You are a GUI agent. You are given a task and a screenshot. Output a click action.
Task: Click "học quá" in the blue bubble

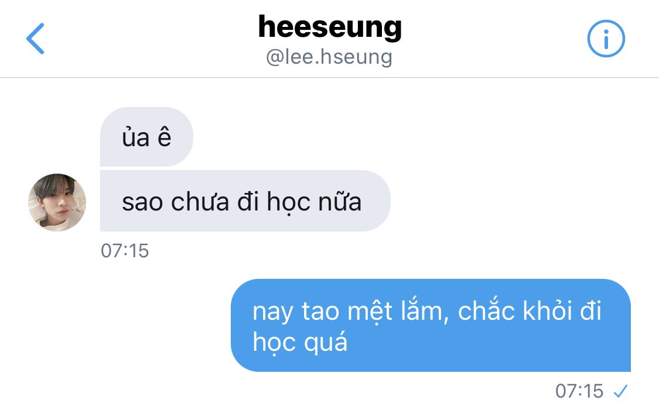(x=300, y=342)
